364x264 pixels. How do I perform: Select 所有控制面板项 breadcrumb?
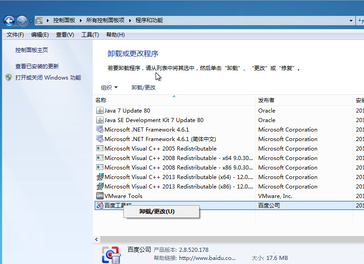105,20
